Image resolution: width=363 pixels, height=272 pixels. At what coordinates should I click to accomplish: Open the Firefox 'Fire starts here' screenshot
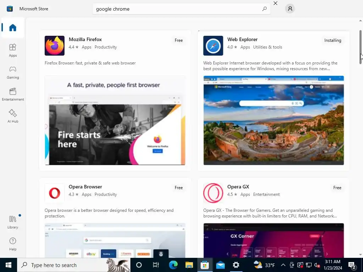coord(115,120)
